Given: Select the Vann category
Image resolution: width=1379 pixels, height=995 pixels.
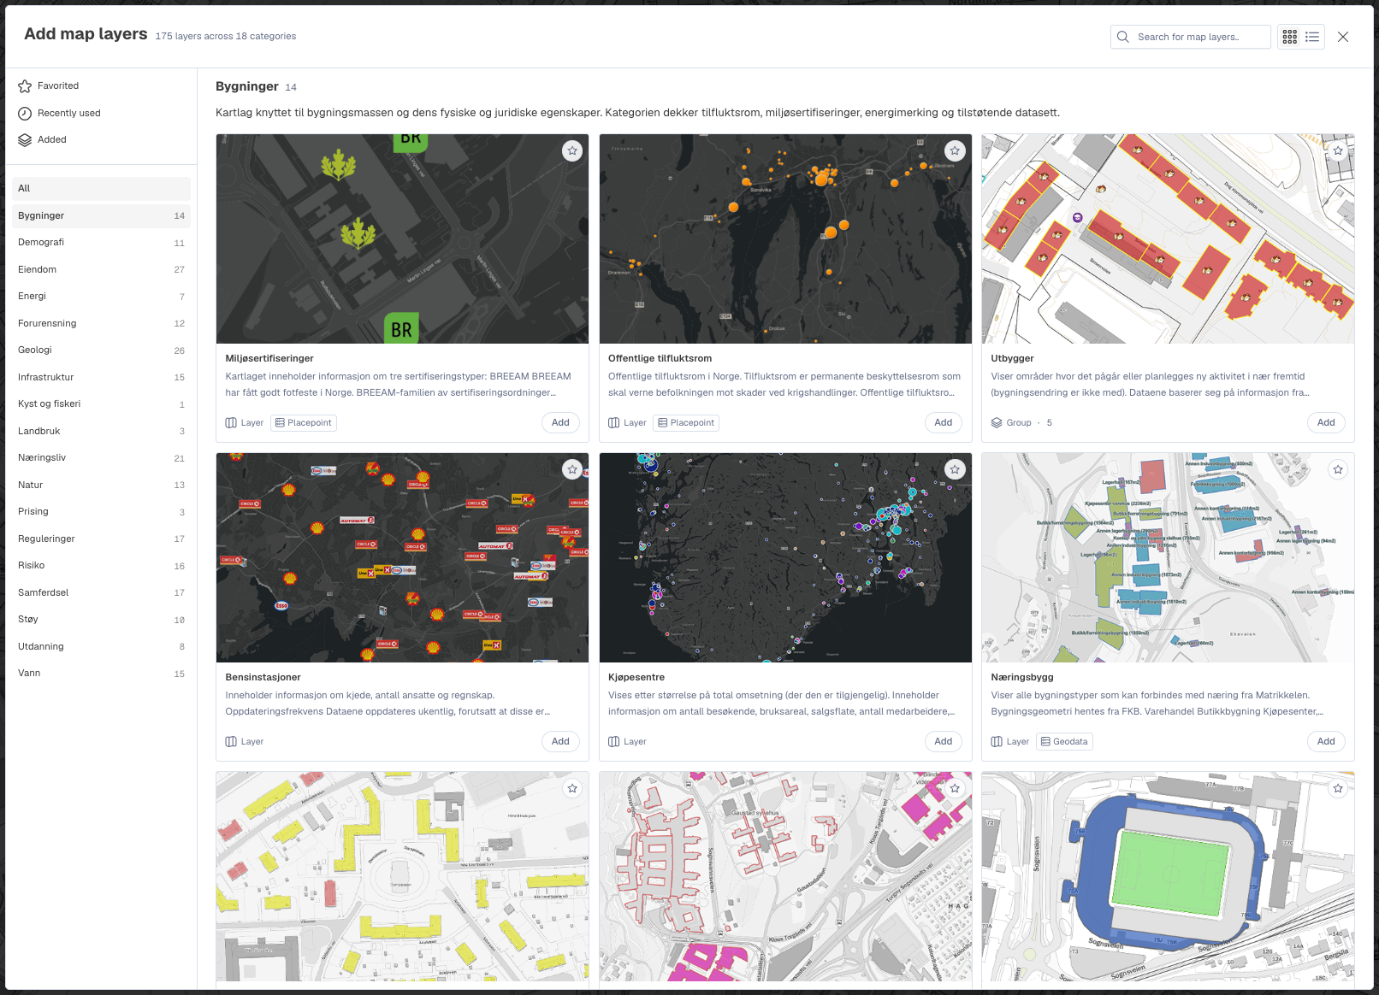Looking at the screenshot, I should click(101, 673).
